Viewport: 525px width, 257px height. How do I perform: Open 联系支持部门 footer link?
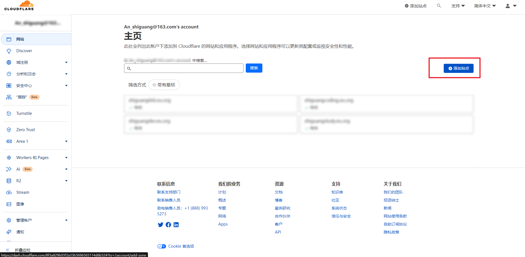[x=169, y=192]
